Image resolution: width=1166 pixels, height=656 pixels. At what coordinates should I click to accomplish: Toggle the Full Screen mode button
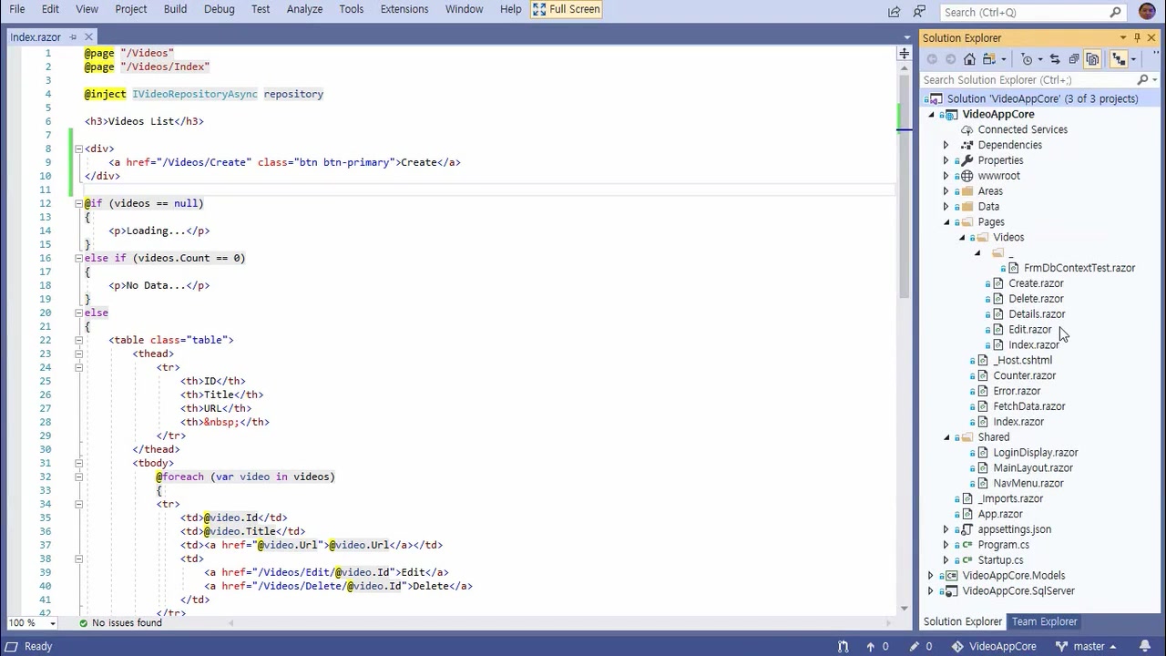click(567, 9)
